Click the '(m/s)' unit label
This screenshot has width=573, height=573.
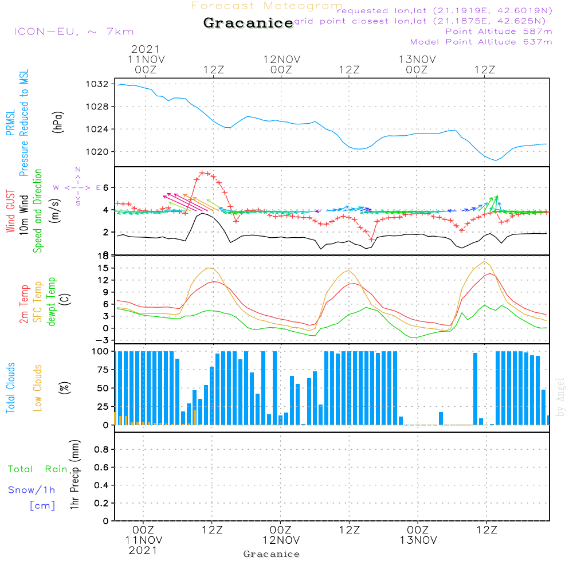tap(55, 211)
